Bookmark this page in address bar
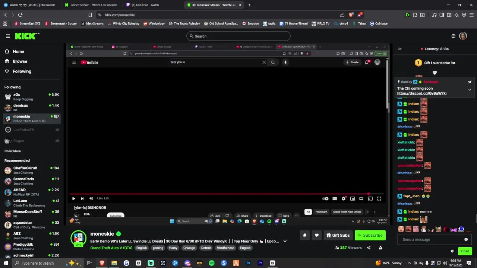Screen dimensions: 477x268 tap(90, 15)
